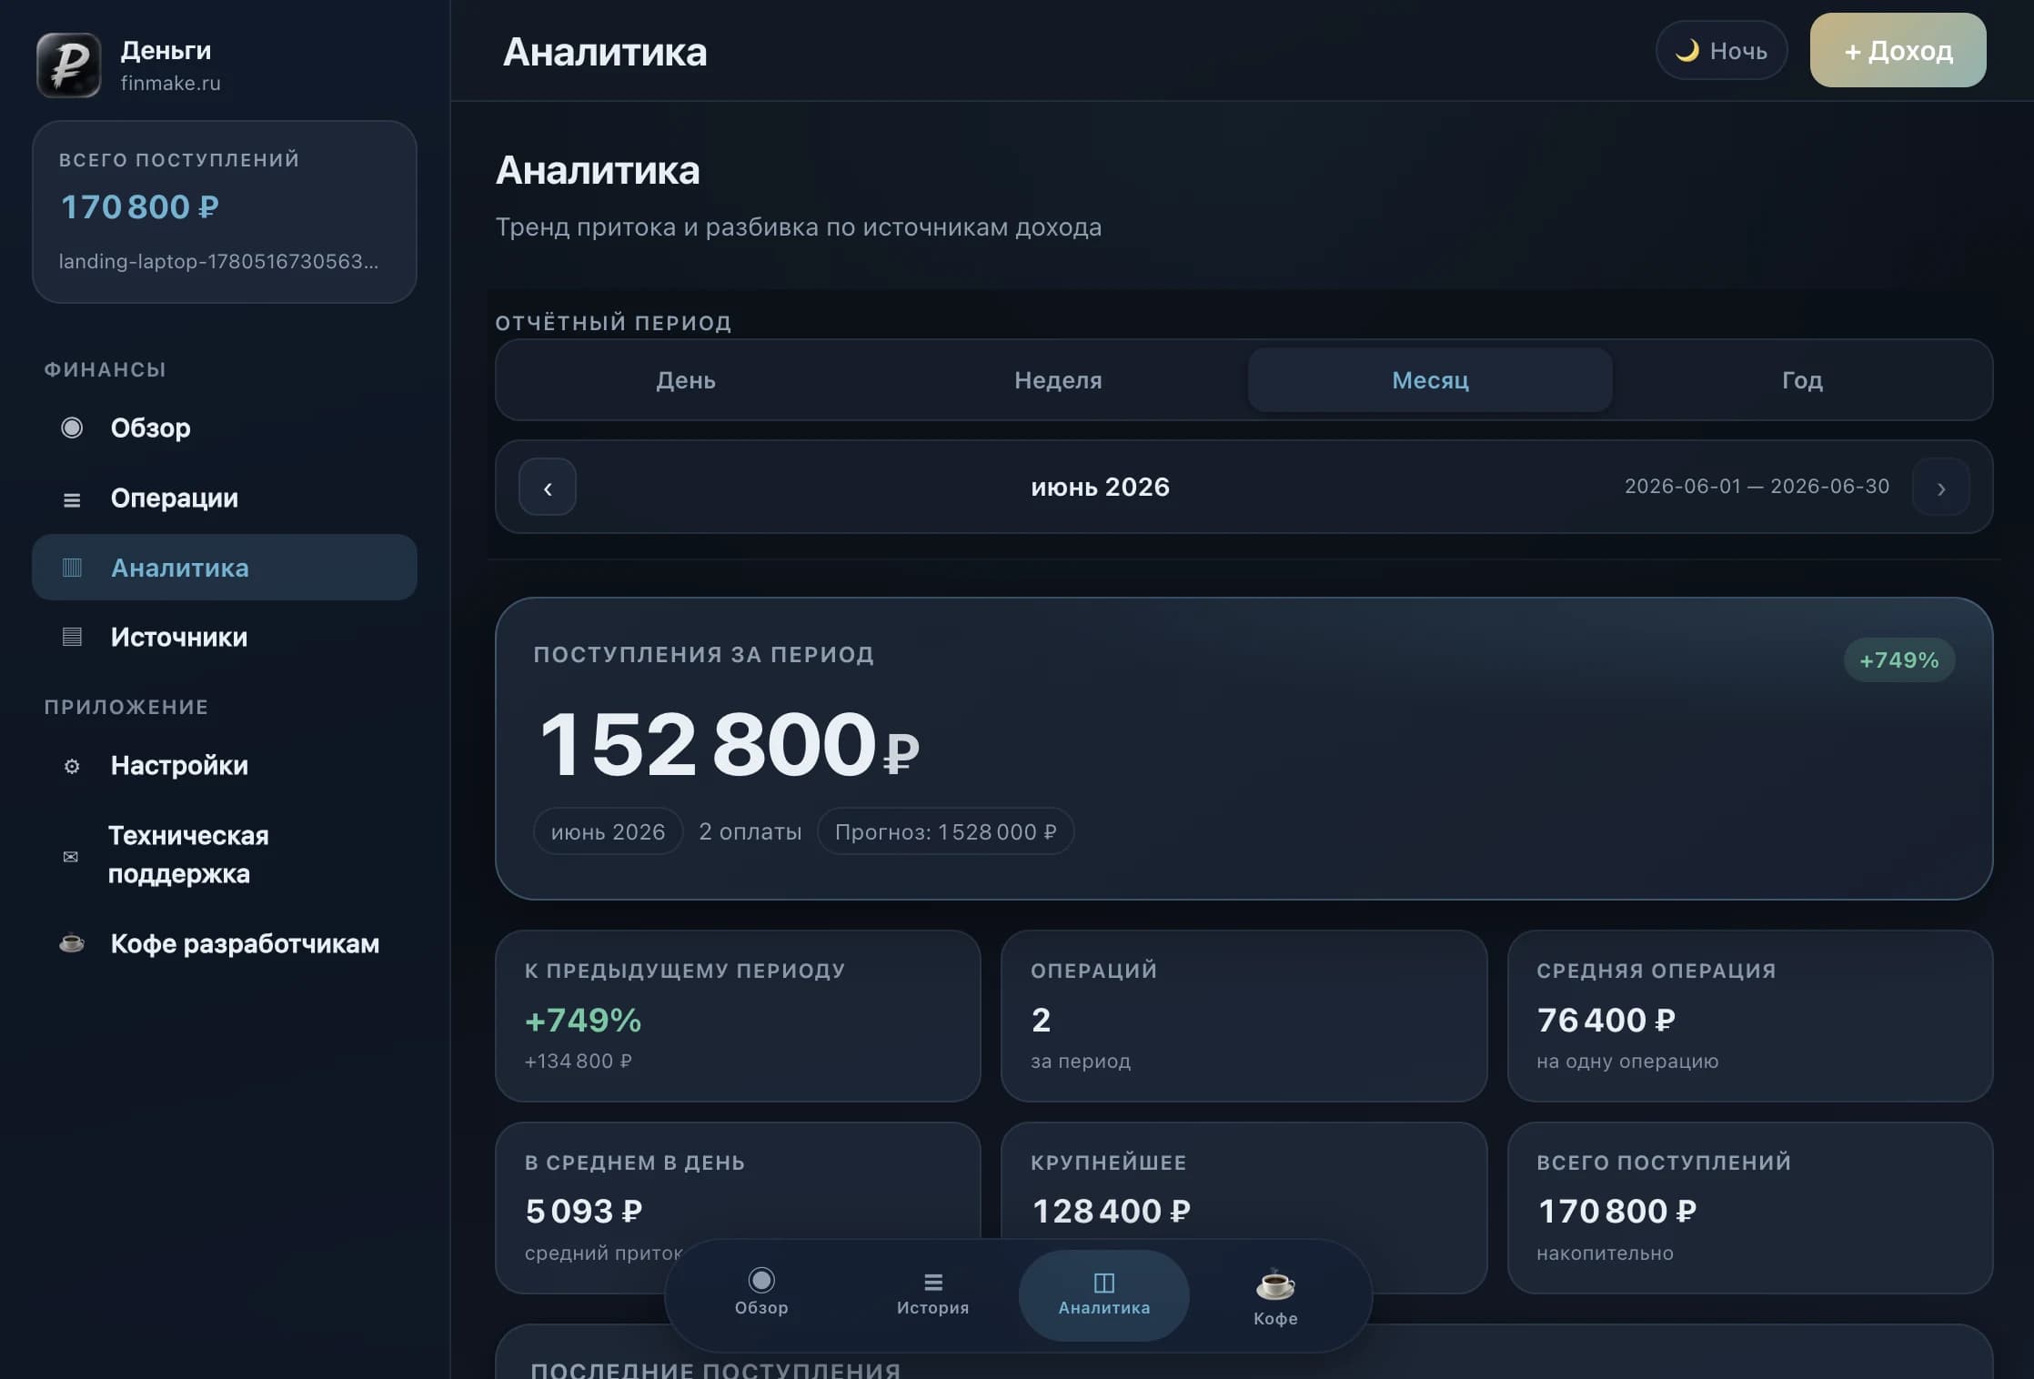This screenshot has height=1379, width=2034.
Task: Click the Аналитика top header title
Action: (x=605, y=52)
